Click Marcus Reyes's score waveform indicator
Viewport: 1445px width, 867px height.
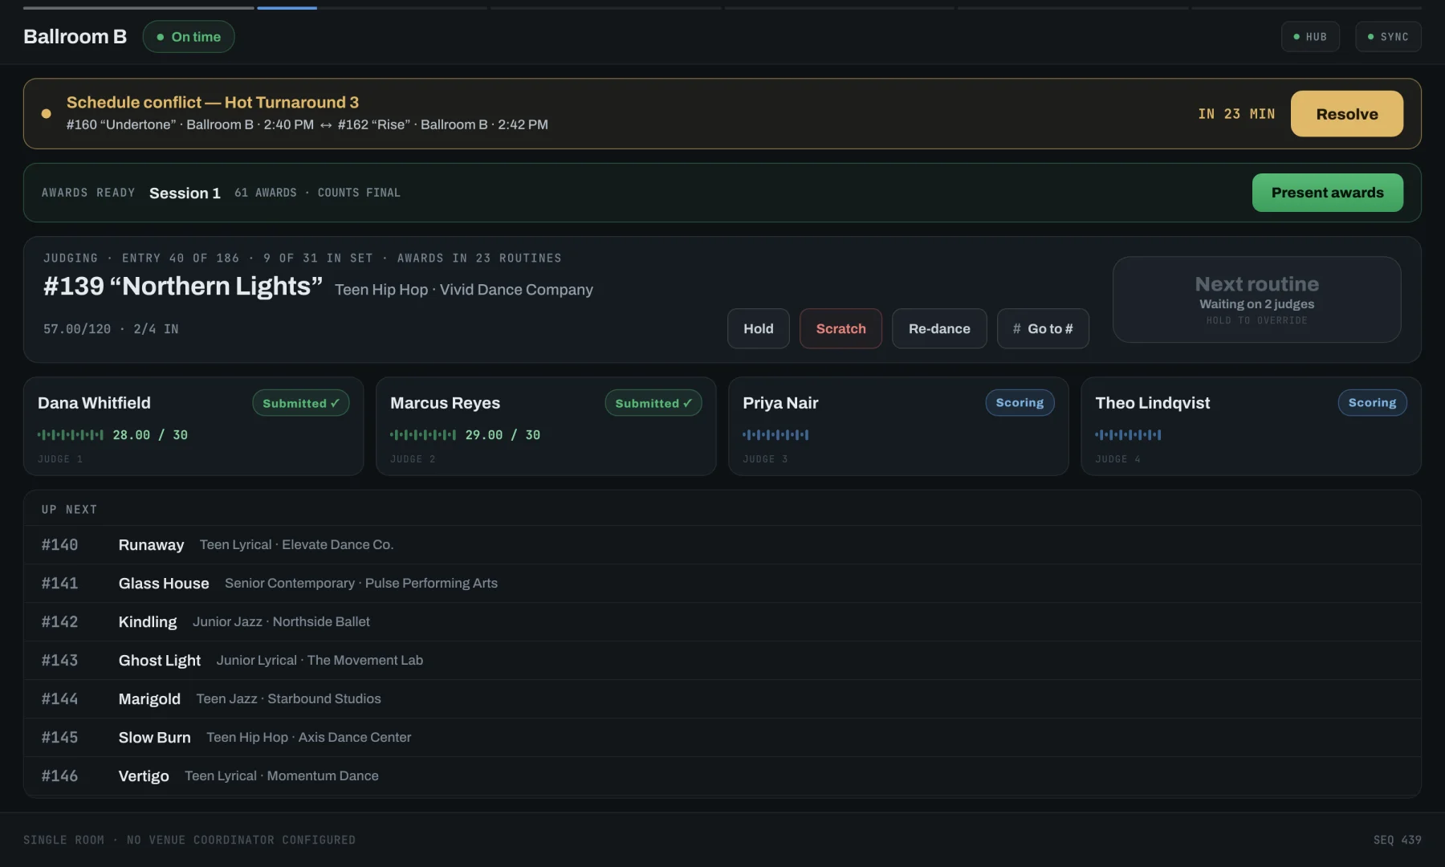click(x=423, y=435)
